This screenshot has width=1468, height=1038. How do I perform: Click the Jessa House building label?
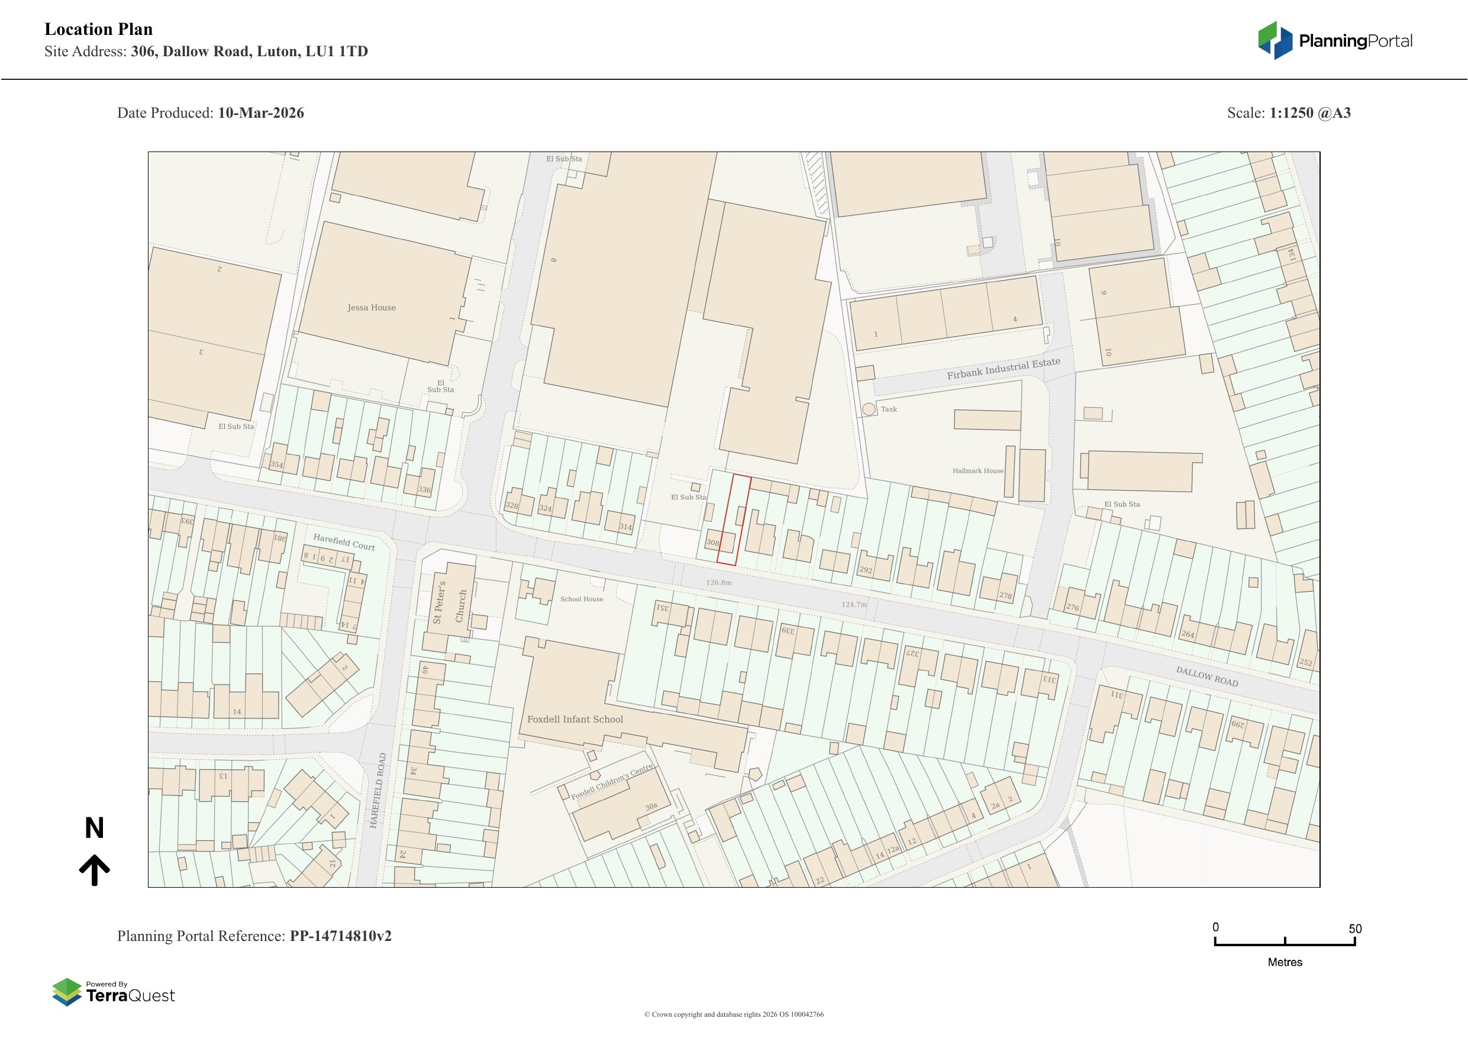(372, 308)
